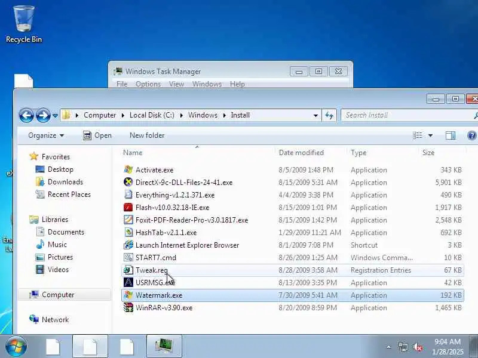
Task: Open the Options menu in Task Manager
Action: point(148,84)
